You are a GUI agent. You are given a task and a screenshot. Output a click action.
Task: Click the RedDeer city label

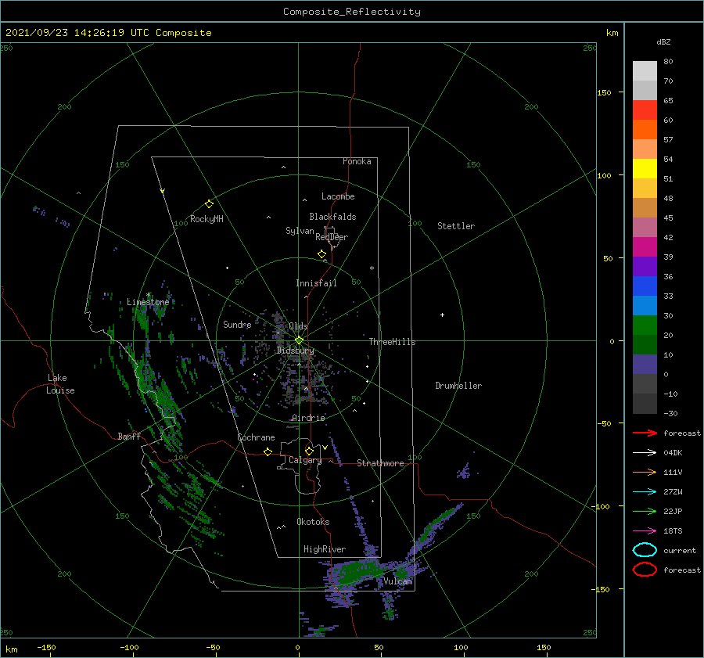pos(332,237)
